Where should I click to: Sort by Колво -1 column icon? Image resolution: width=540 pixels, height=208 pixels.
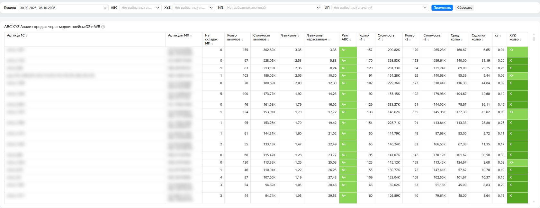click(364, 40)
